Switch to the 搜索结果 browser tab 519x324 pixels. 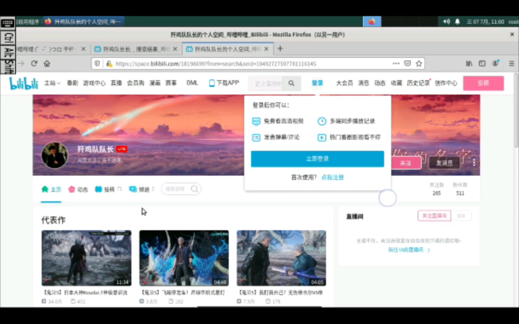coord(136,49)
